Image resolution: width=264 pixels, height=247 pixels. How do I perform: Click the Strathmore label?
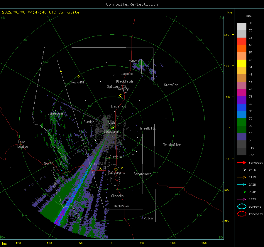click(143, 174)
